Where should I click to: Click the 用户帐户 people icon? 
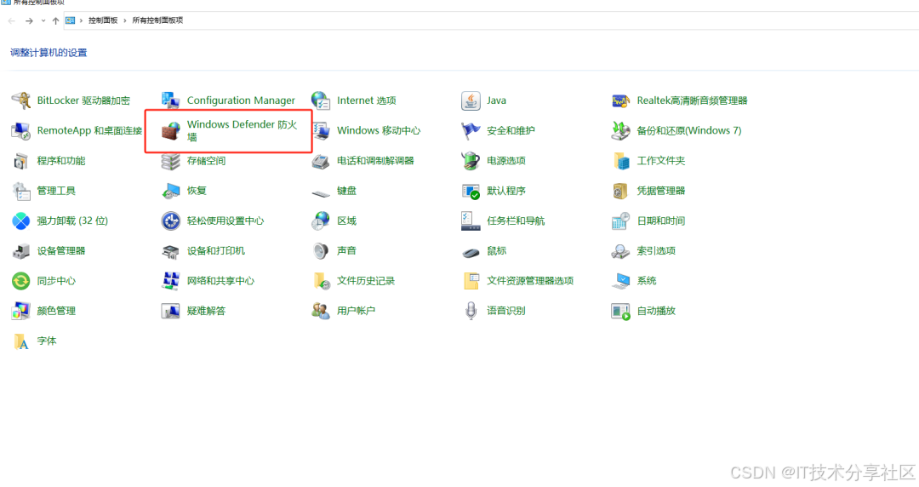(321, 311)
